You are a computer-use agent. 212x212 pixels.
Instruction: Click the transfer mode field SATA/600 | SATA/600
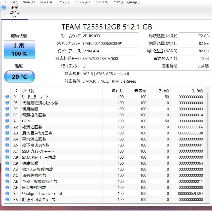[110, 59]
